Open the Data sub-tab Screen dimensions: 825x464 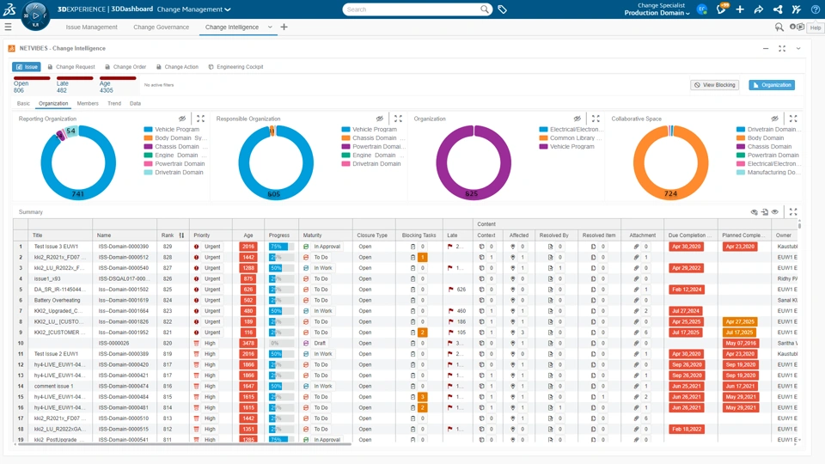(135, 103)
